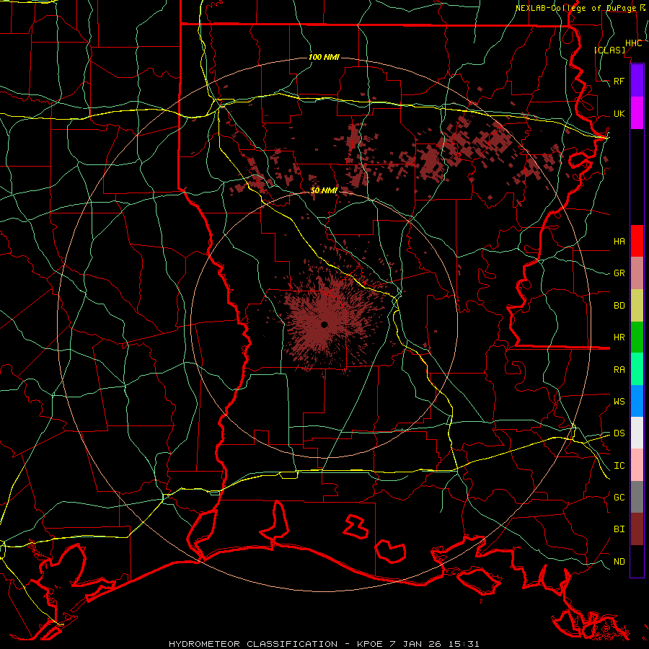Click the HA red legend swatch
This screenshot has height=649, width=649.
[637, 241]
